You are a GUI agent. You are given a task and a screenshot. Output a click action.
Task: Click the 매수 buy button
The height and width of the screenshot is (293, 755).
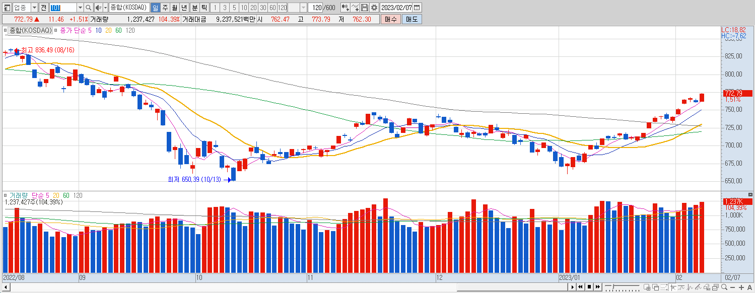(390, 19)
